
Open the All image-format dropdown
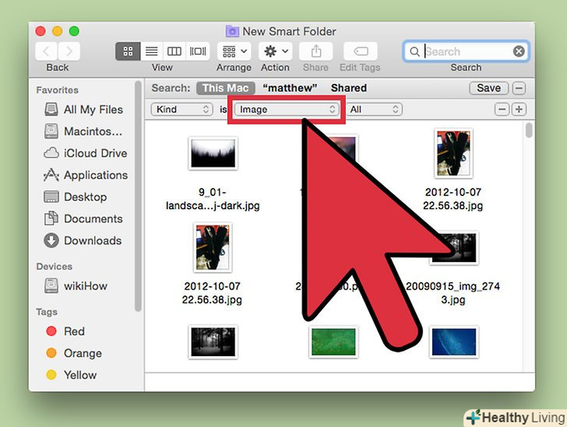click(375, 110)
